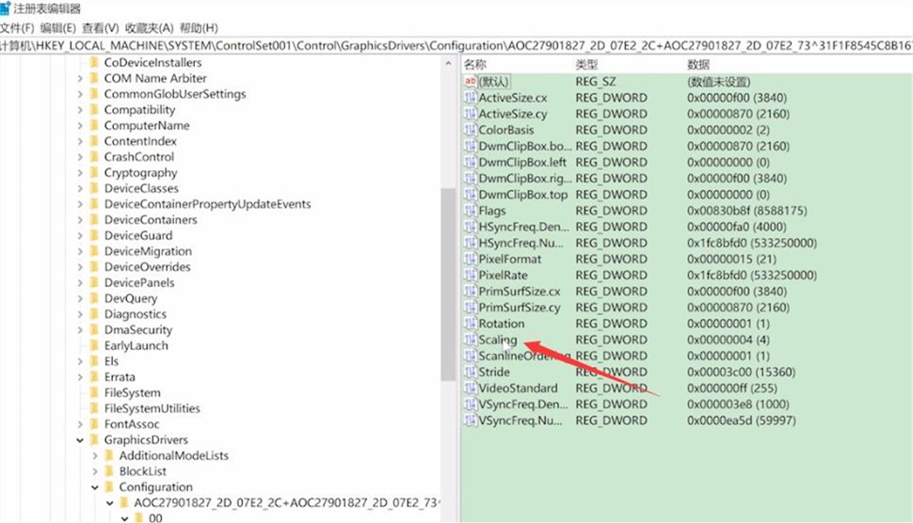913x523 pixels.
Task: Click the PixelRate data 0x1fc8bfd0 (533250000)
Action: 752,276
